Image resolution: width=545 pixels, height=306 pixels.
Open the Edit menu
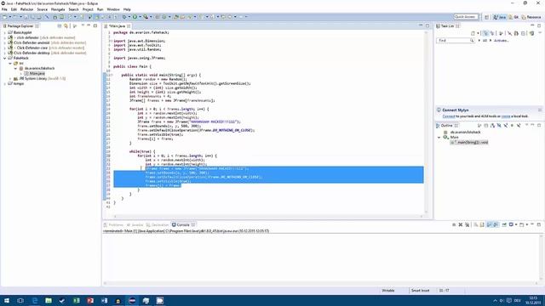tap(14, 9)
